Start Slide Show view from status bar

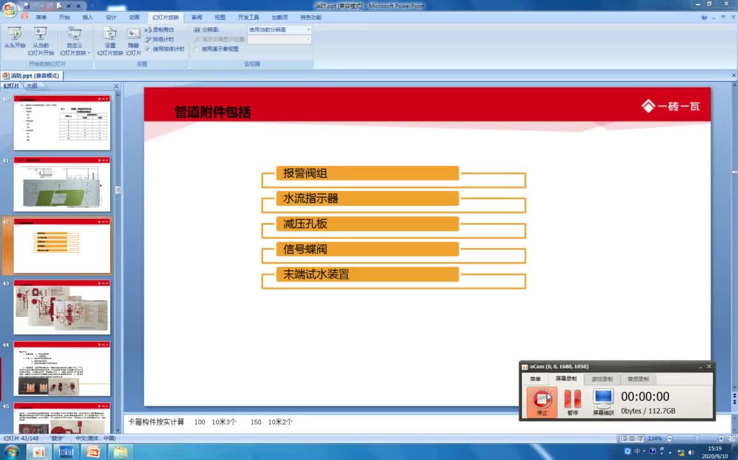[x=640, y=438]
